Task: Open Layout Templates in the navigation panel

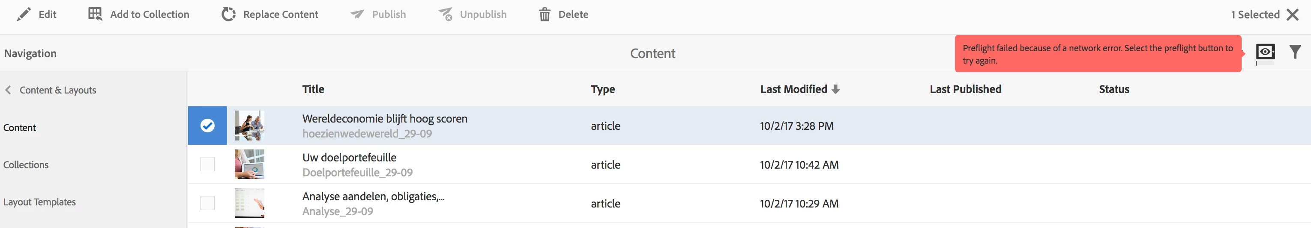Action: point(39,202)
